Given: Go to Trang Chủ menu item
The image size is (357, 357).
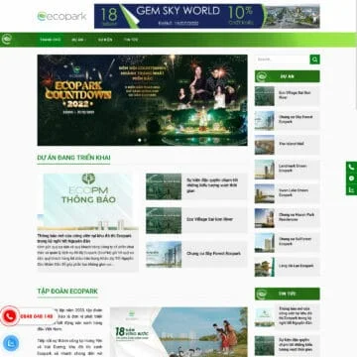Looking at the screenshot, I should coord(50,40).
